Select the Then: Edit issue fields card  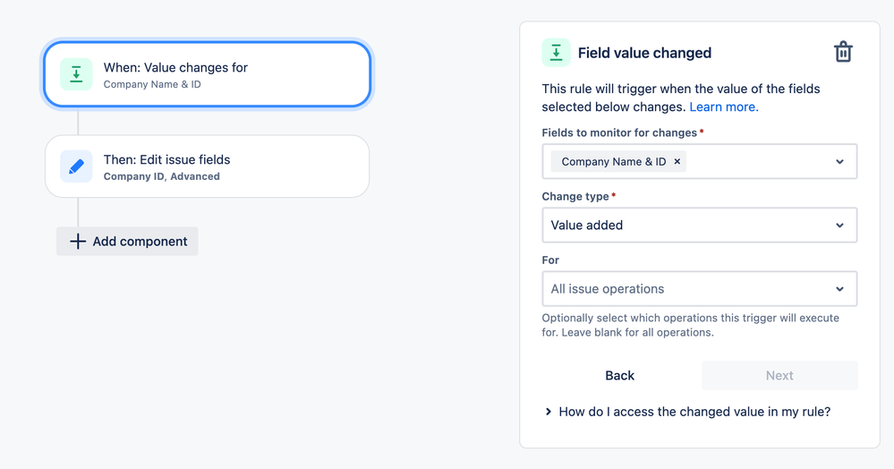tap(207, 166)
